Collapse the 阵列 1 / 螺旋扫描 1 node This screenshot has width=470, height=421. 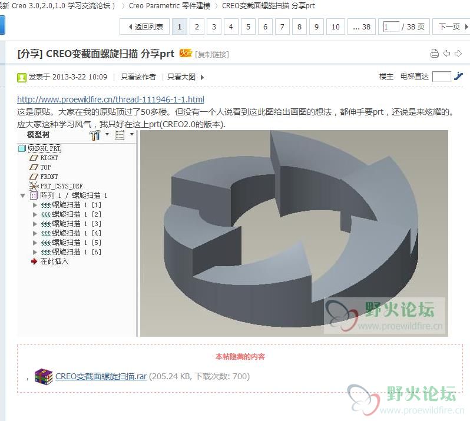click(x=22, y=195)
